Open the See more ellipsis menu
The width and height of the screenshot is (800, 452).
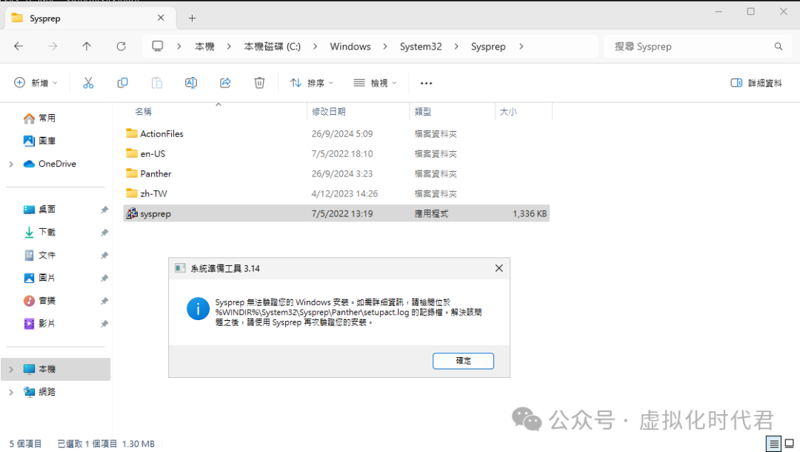426,83
